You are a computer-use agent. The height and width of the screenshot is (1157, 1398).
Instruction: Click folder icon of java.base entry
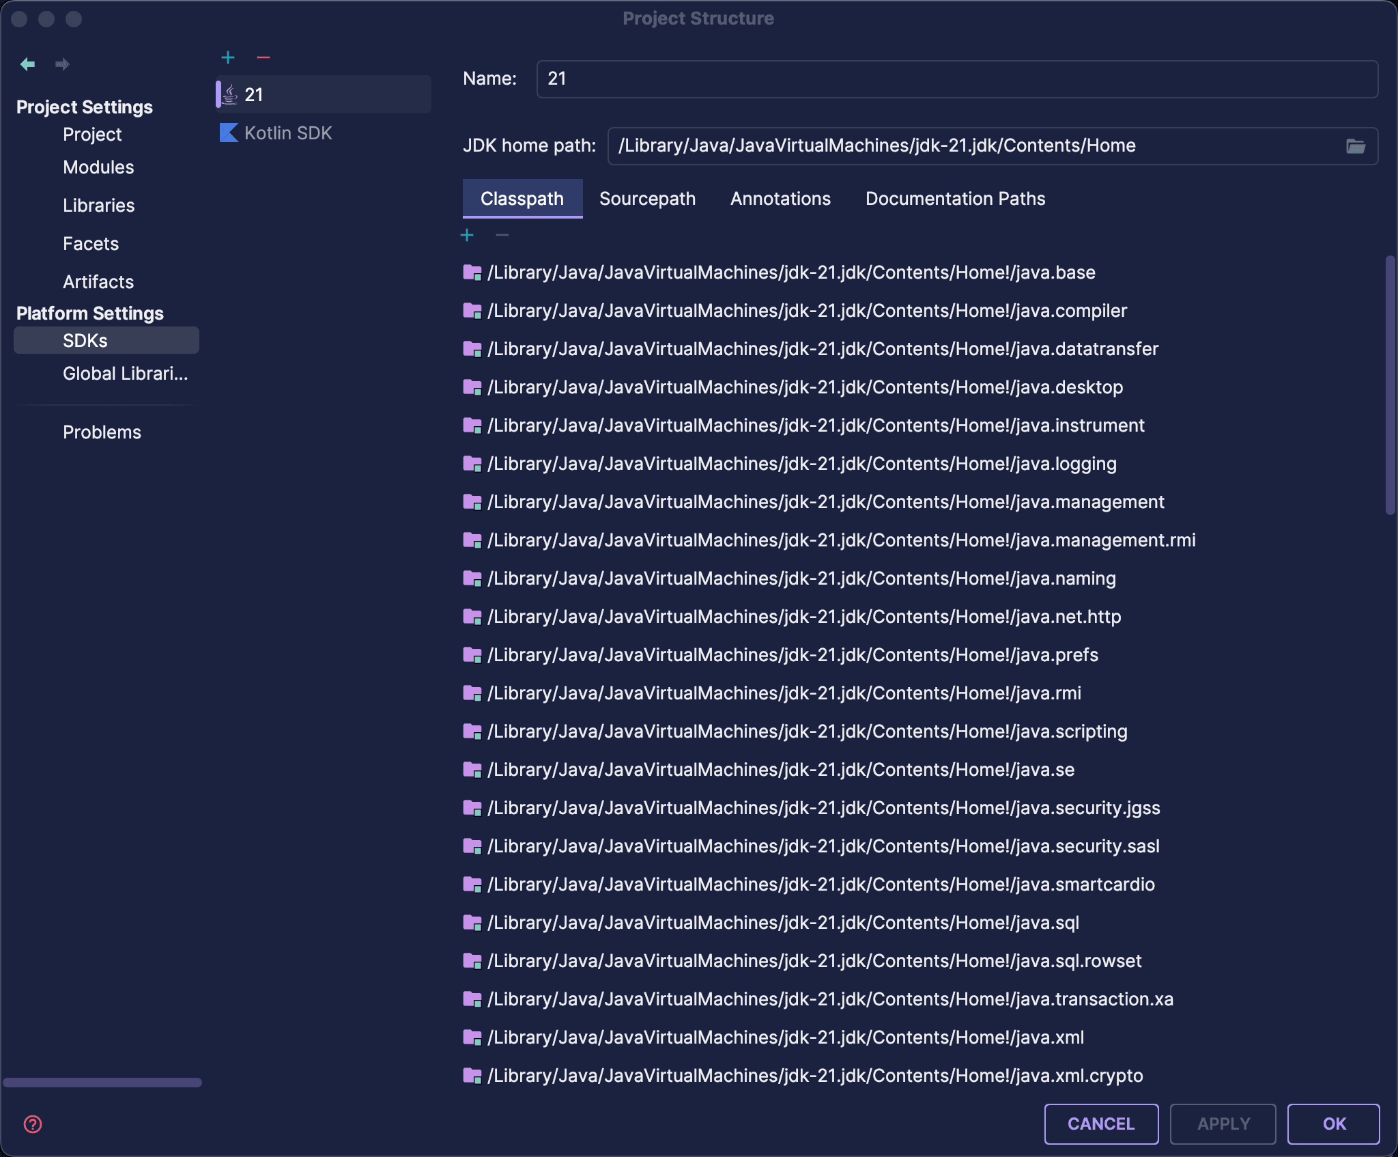tap(472, 273)
